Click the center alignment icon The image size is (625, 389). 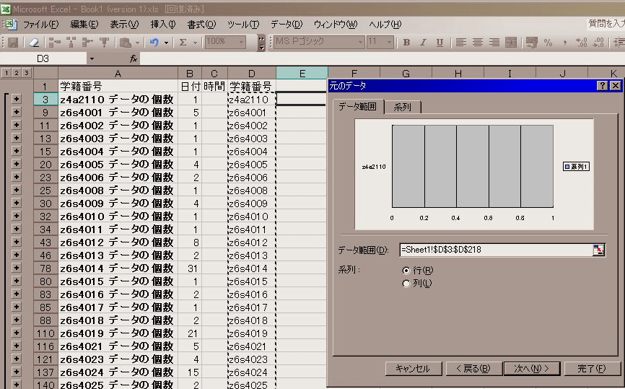click(x=477, y=43)
